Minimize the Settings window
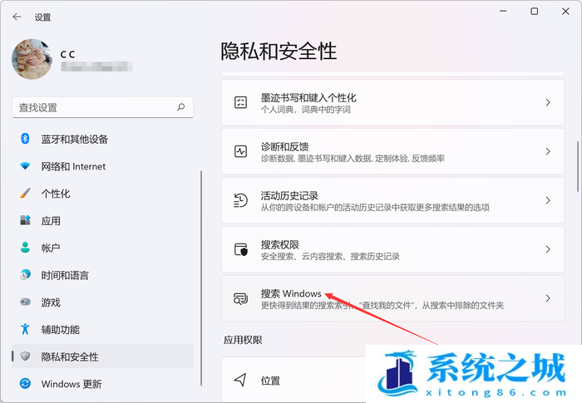Viewport: 582px width, 403px height. point(503,12)
